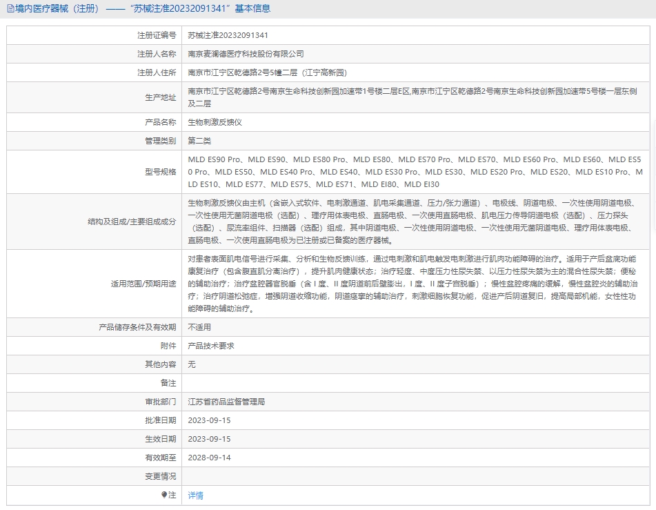This screenshot has height=510, width=656.
Task: Select attachment value 产品技术要求
Action: click(211, 346)
